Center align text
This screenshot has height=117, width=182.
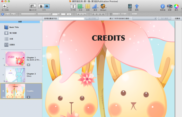96,14
